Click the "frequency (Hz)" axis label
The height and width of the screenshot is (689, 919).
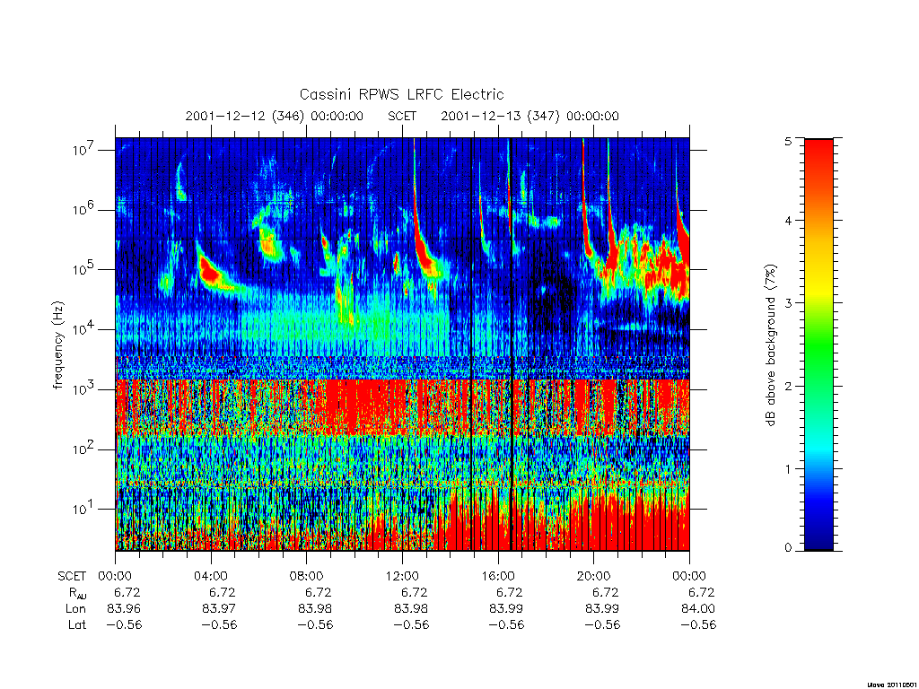(x=57, y=345)
